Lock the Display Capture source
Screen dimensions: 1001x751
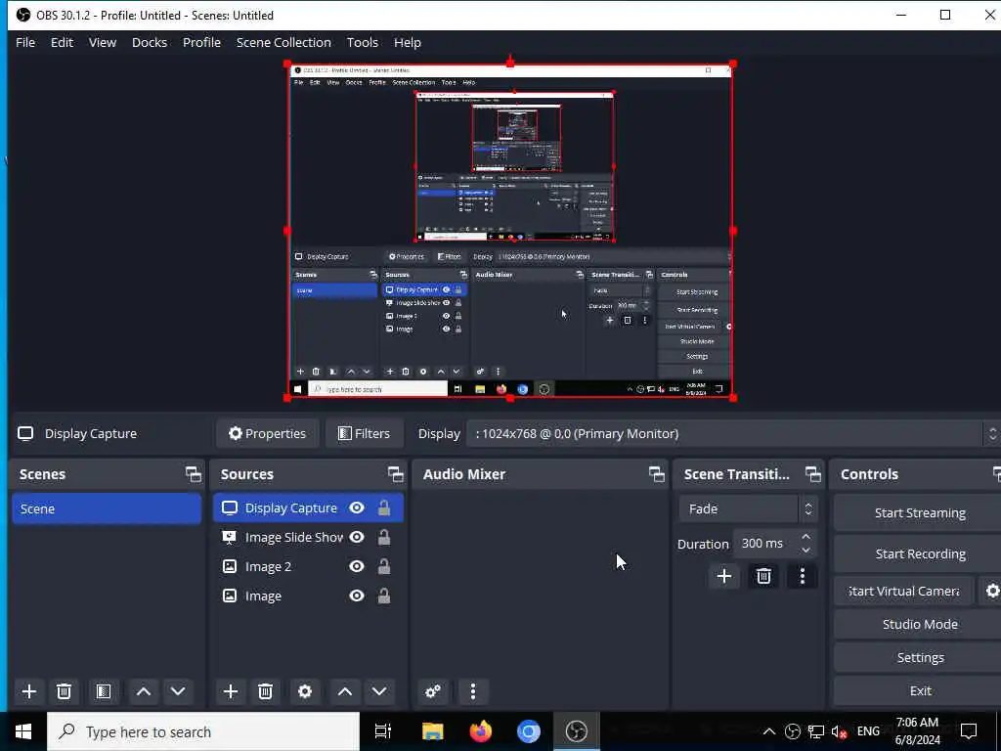[383, 508]
